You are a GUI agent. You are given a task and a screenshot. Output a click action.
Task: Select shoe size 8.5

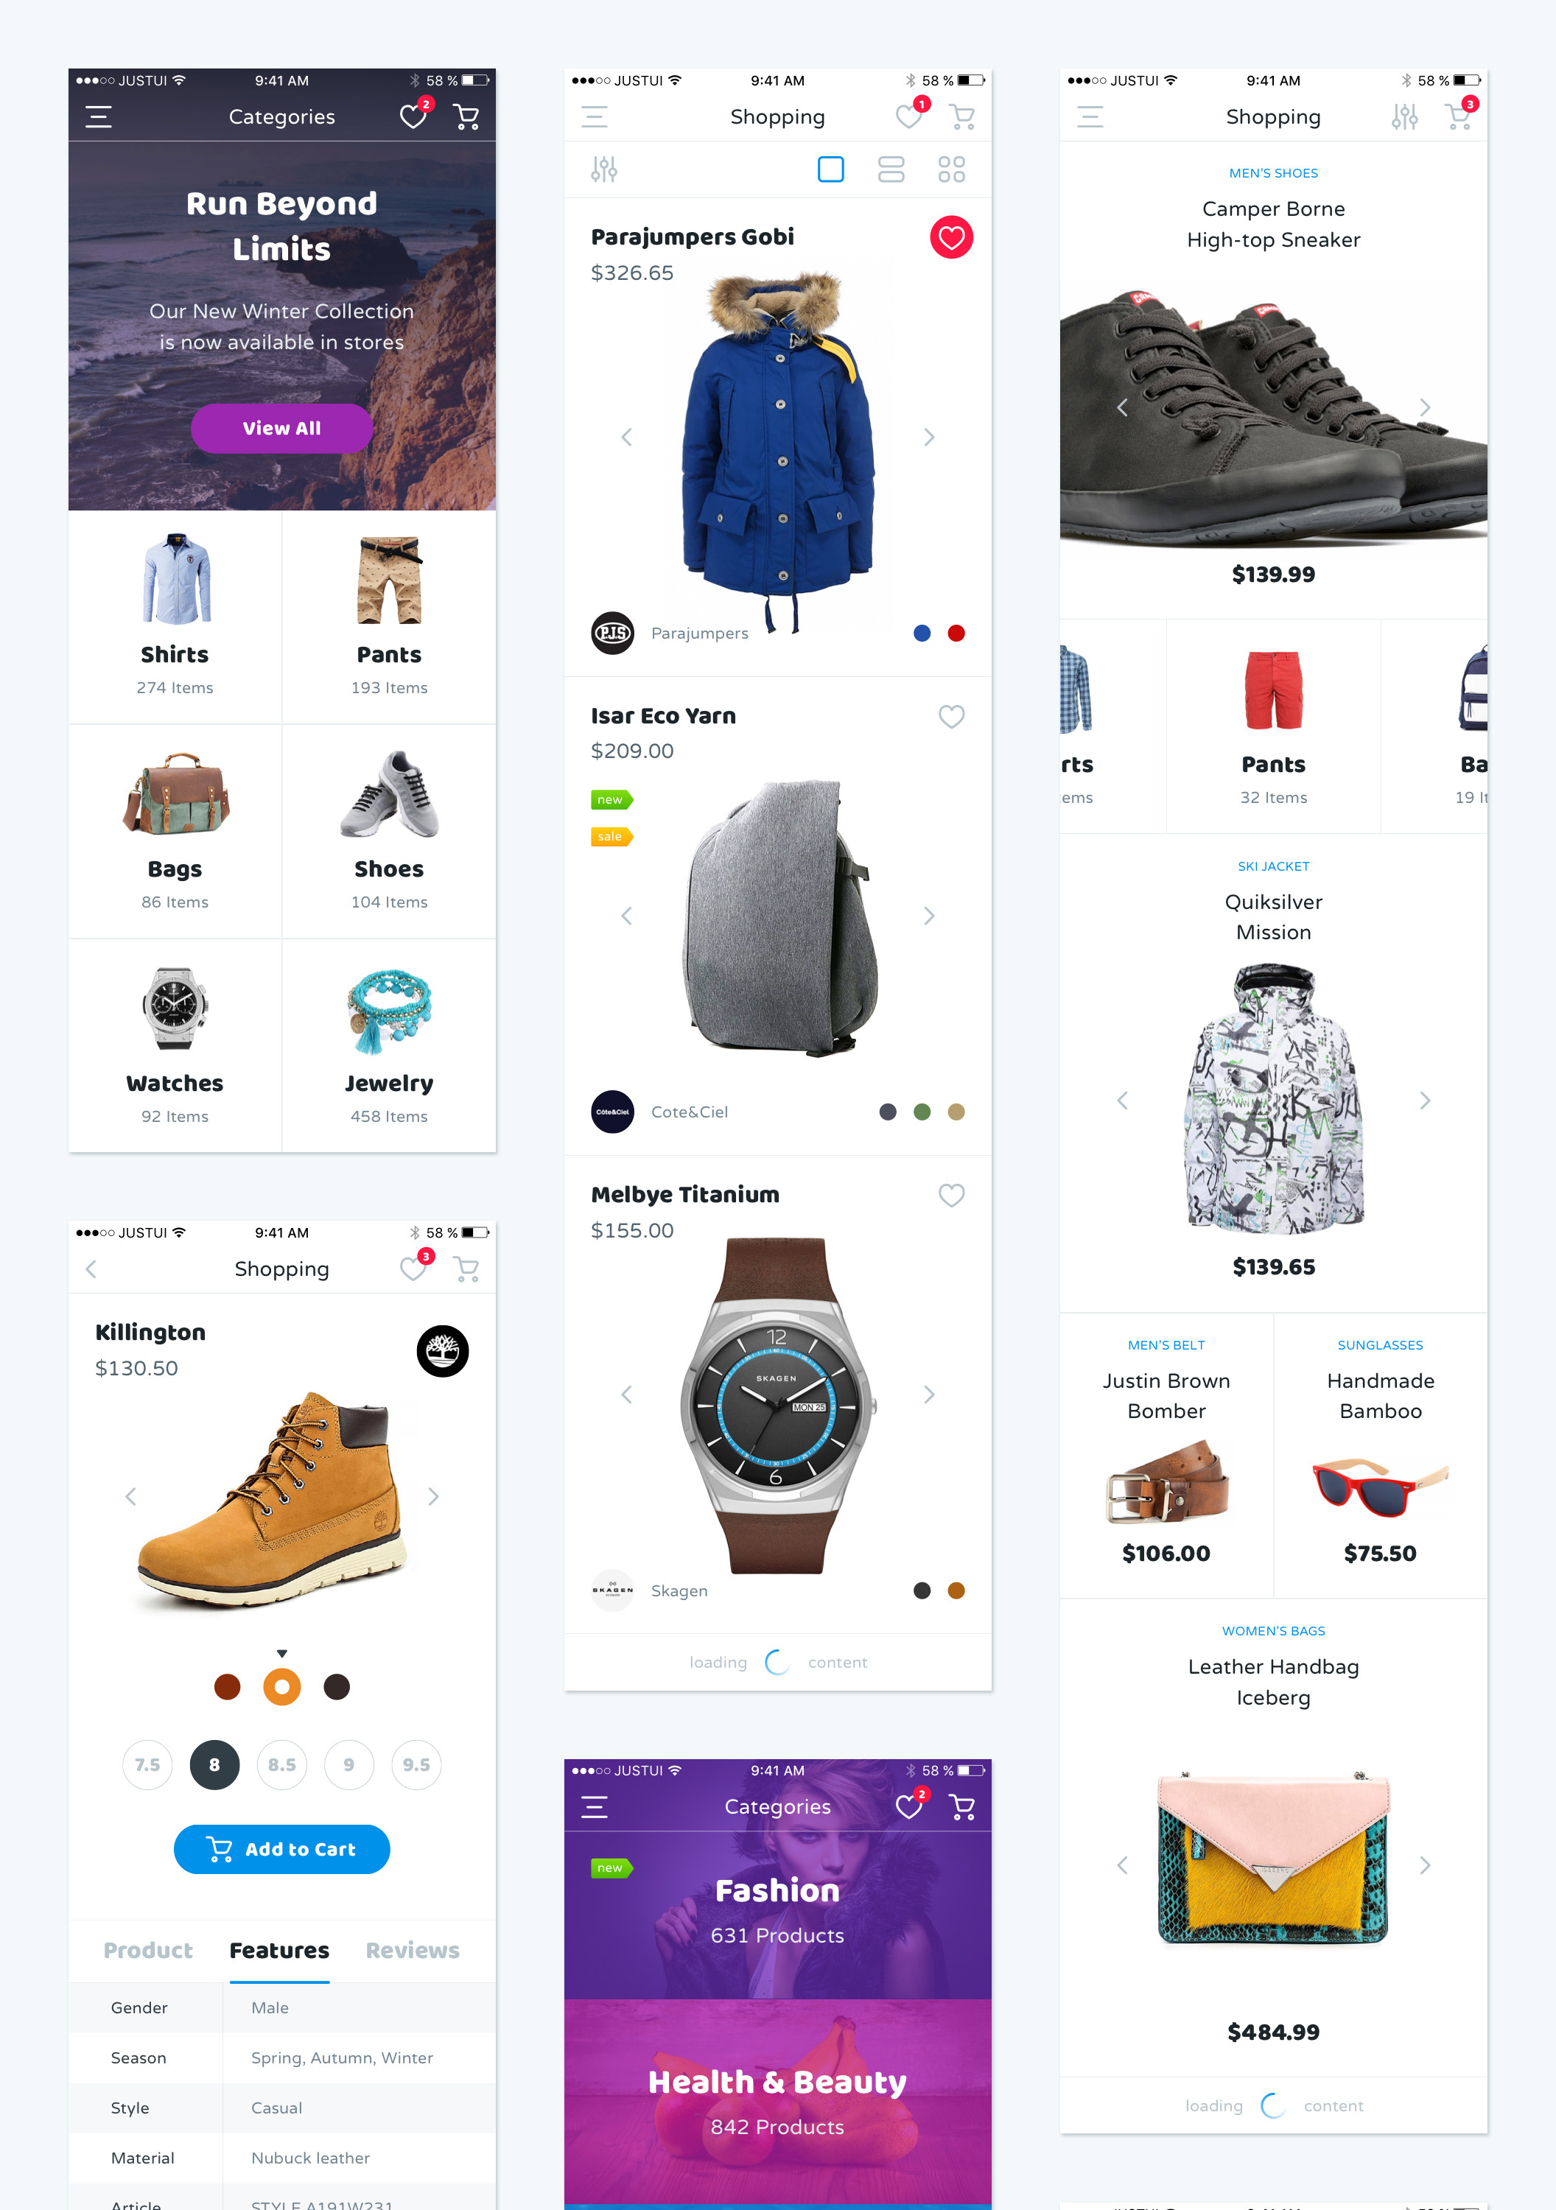(x=281, y=1764)
